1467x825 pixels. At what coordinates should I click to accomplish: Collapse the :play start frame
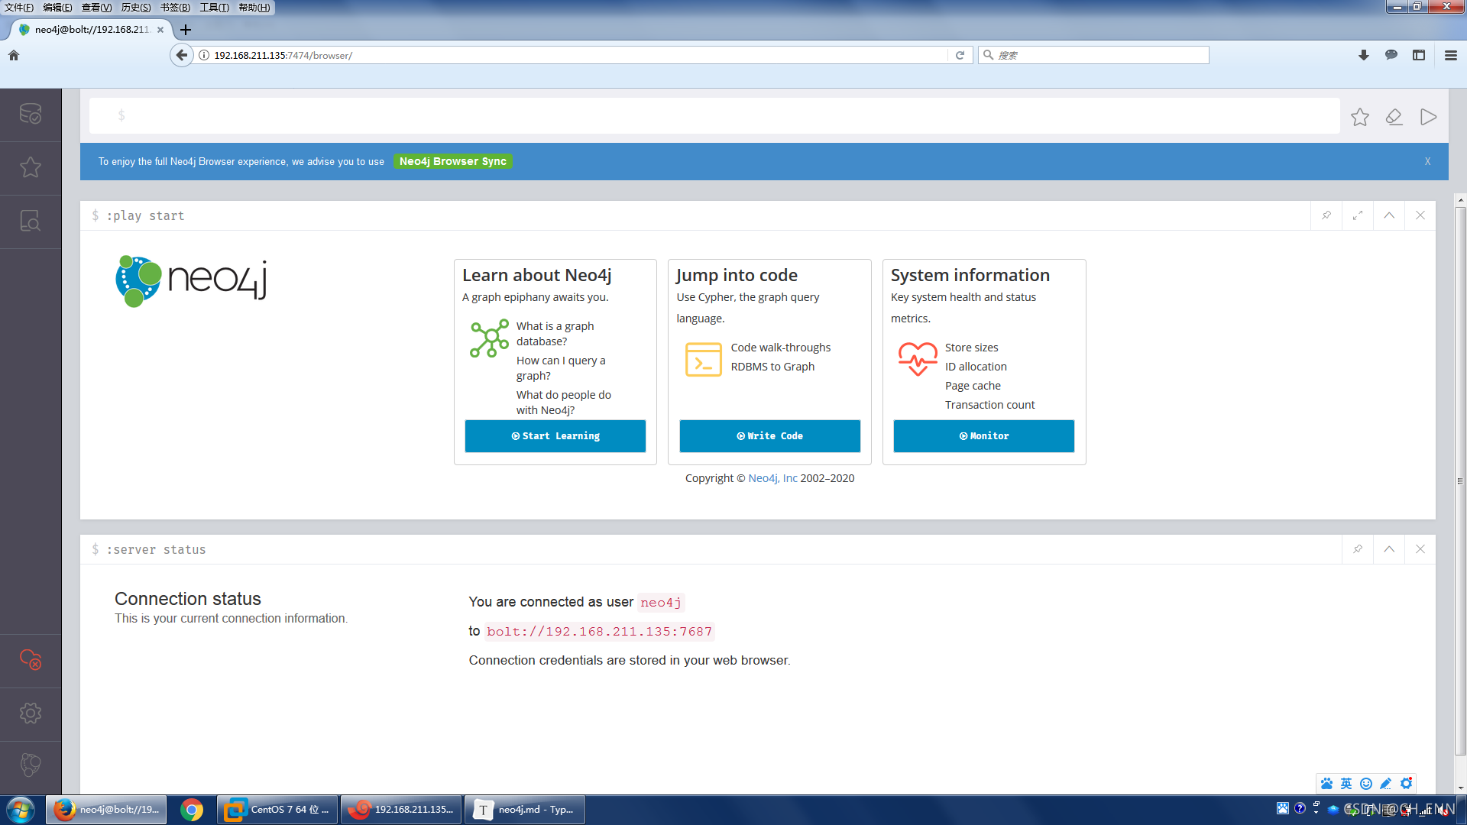(x=1389, y=215)
